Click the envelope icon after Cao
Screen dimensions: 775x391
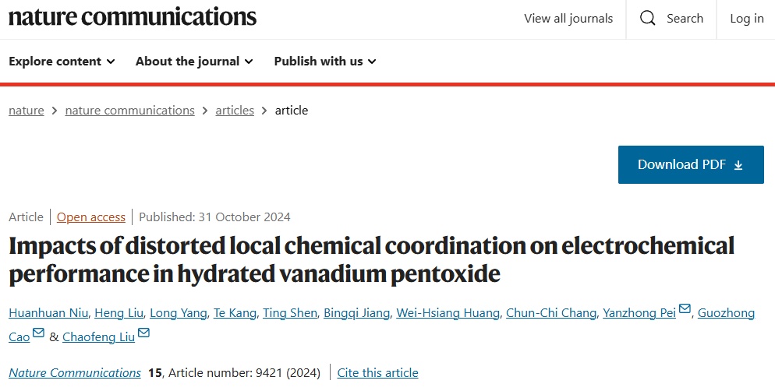click(x=38, y=334)
